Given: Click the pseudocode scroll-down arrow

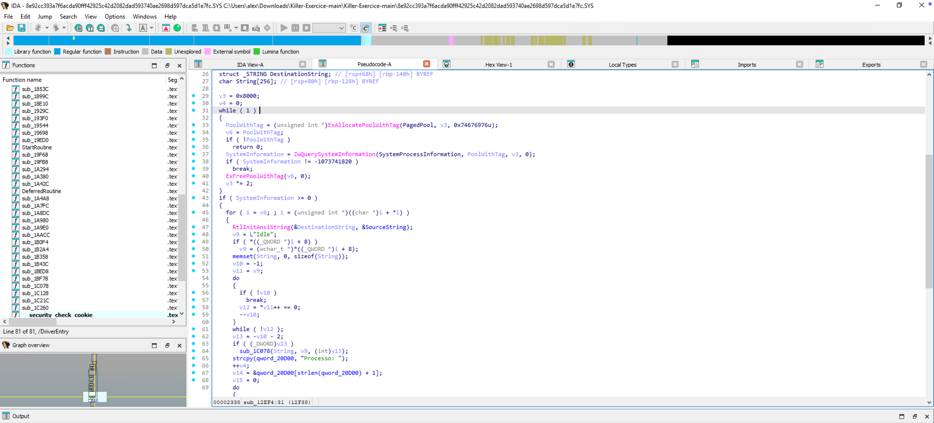Looking at the screenshot, I should click(929, 402).
